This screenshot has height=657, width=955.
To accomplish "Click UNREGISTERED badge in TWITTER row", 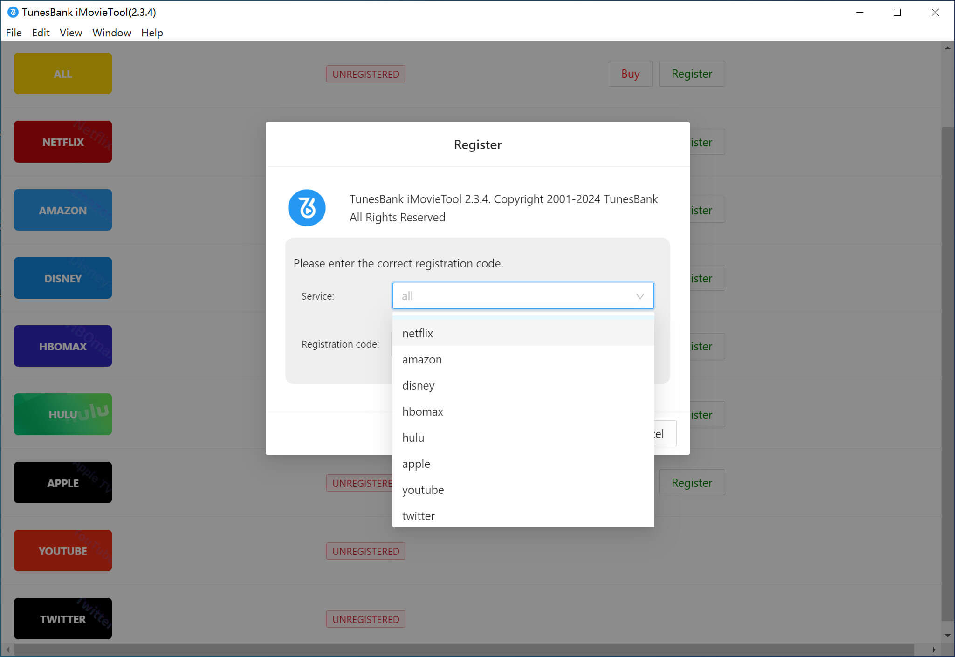I will (x=366, y=619).
